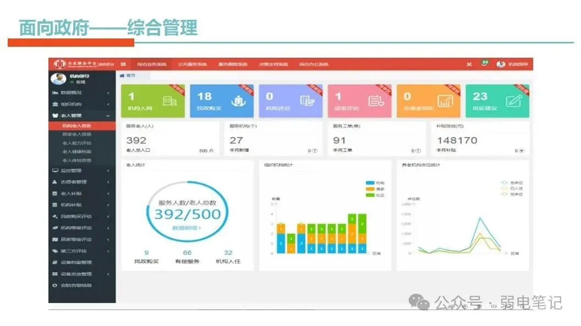Click the home icon in the breadcrumb

click(122, 75)
